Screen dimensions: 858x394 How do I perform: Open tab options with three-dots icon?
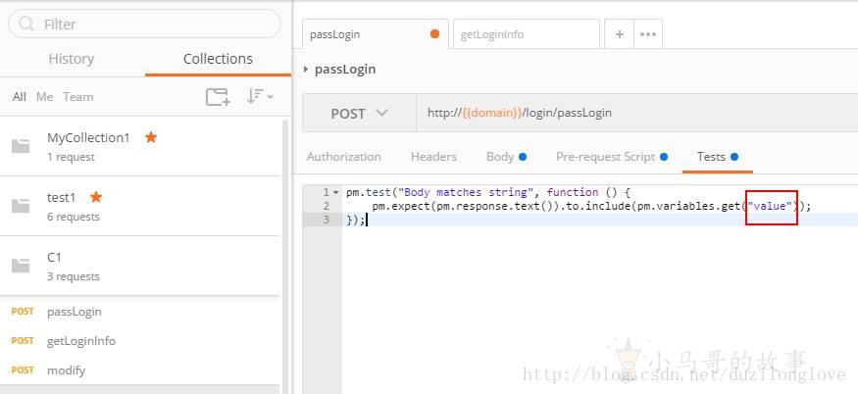[648, 34]
